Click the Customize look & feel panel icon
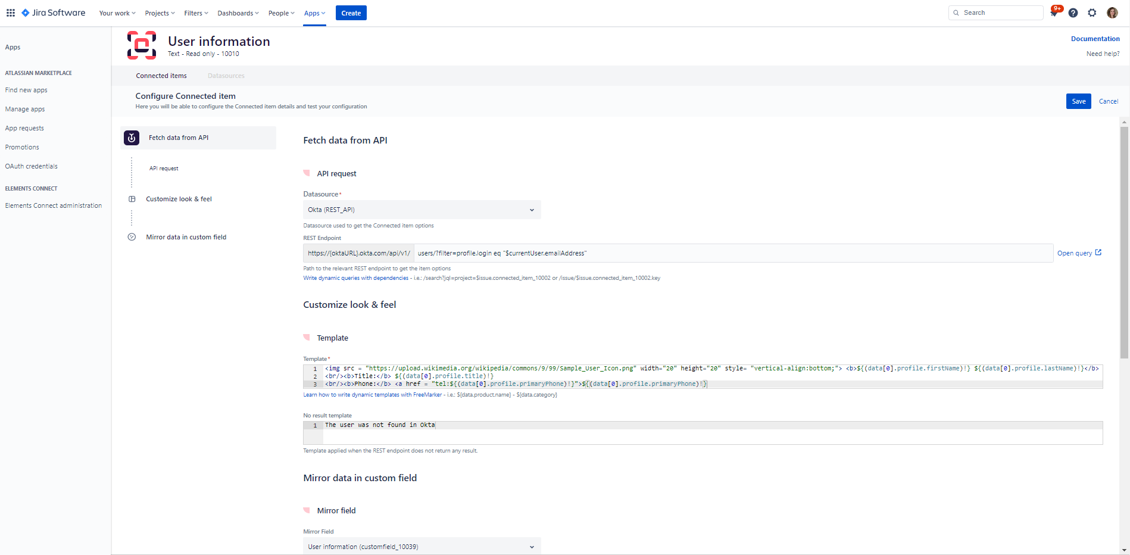1130x555 pixels. (x=132, y=198)
